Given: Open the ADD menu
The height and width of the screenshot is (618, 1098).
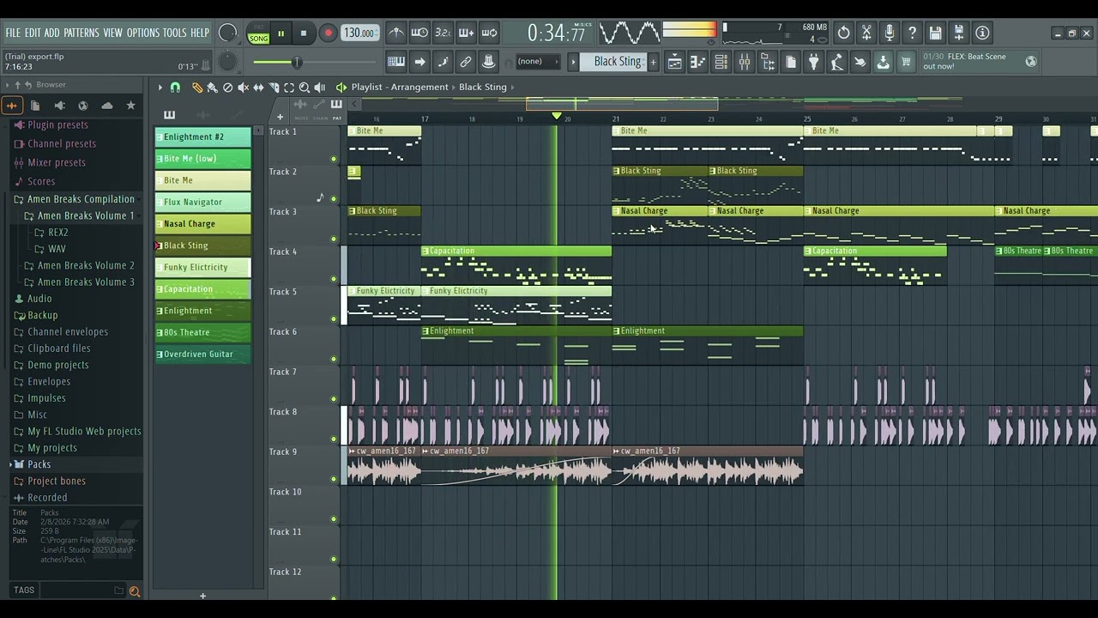Looking at the screenshot, I should tap(51, 33).
